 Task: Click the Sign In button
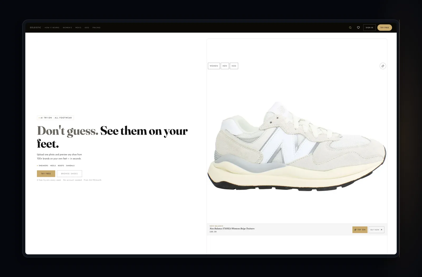(x=369, y=28)
